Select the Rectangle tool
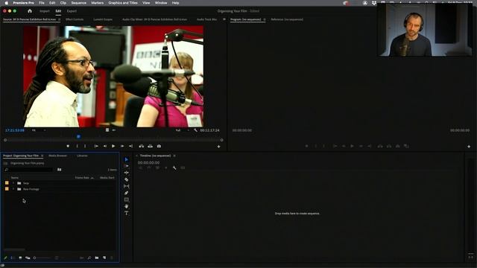The height and width of the screenshot is (268, 477). pos(127,200)
